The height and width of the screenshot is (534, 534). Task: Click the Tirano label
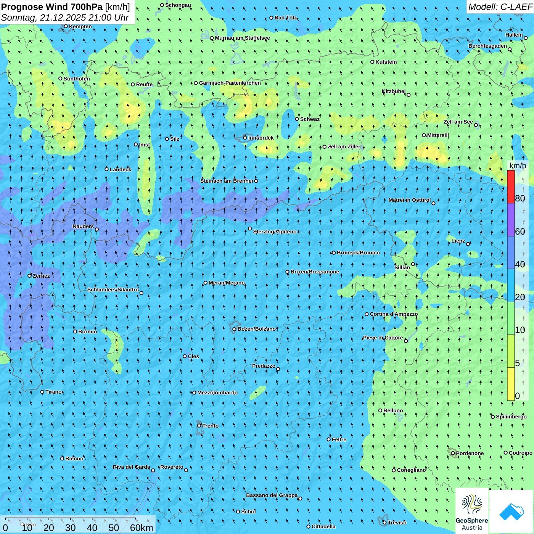click(53, 392)
